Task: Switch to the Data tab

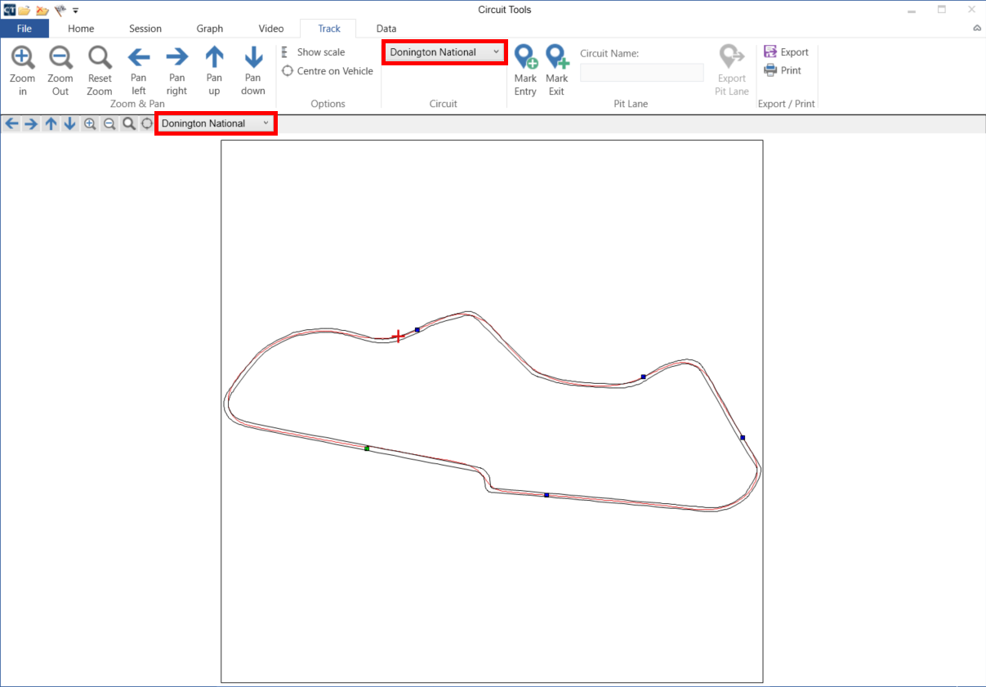Action: click(x=386, y=29)
